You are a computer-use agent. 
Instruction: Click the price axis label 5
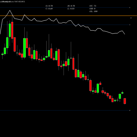pos(130,25)
